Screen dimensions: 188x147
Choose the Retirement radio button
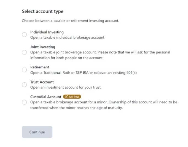click(x=24, y=70)
